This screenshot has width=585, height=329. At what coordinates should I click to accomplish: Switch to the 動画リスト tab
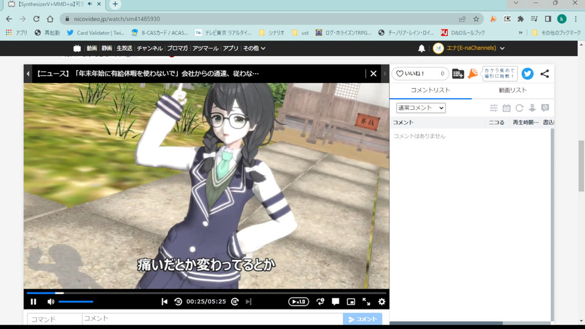click(512, 90)
